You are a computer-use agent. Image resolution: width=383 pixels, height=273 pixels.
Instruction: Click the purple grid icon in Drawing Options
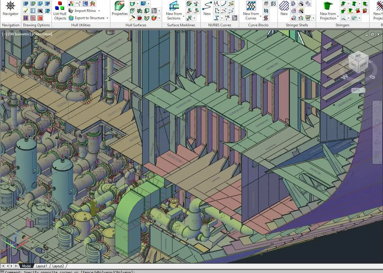pos(26,18)
